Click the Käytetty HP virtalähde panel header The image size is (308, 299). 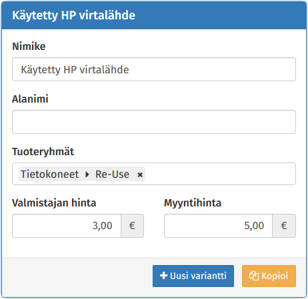click(154, 15)
